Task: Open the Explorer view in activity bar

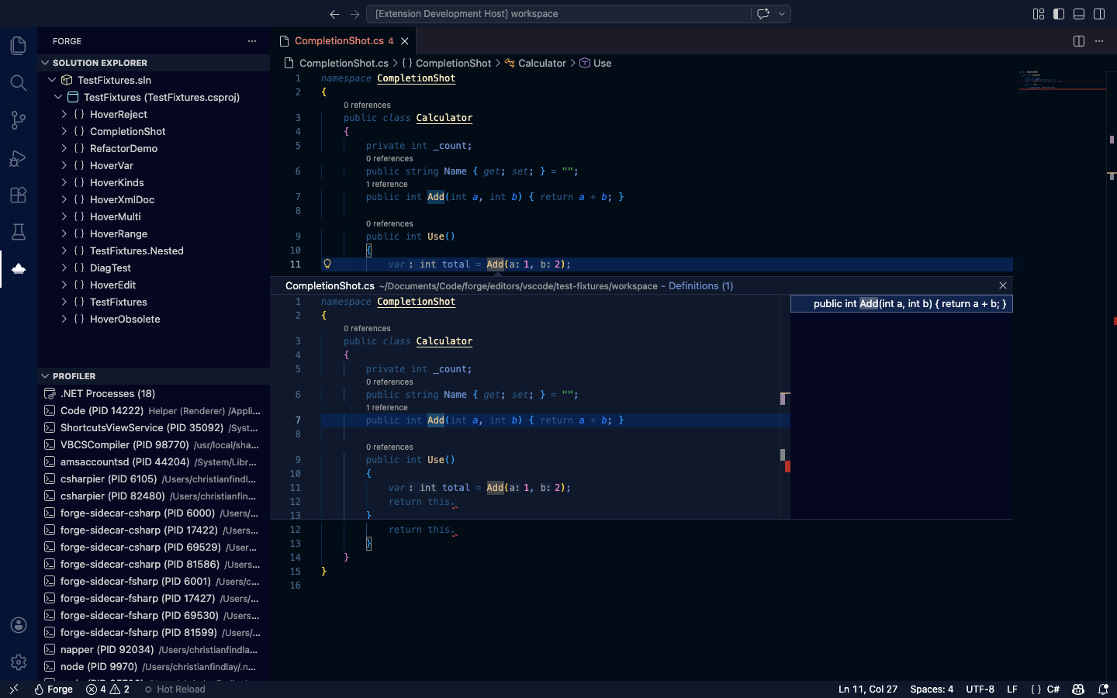Action: pos(19,46)
